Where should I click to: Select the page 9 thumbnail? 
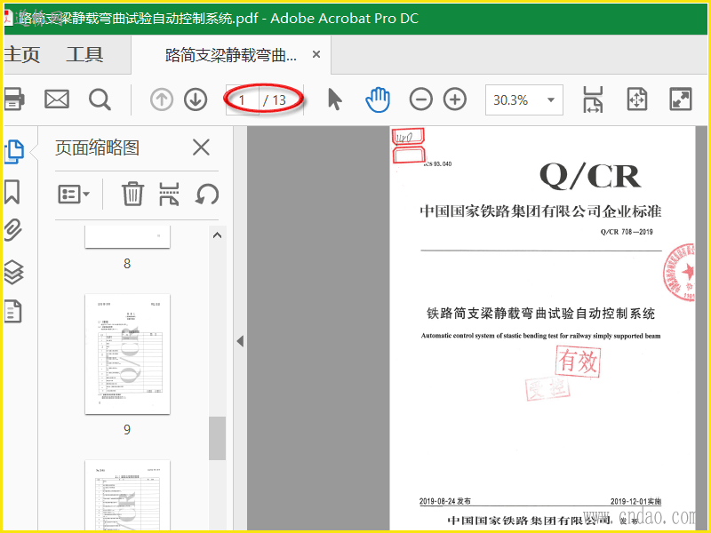click(127, 354)
